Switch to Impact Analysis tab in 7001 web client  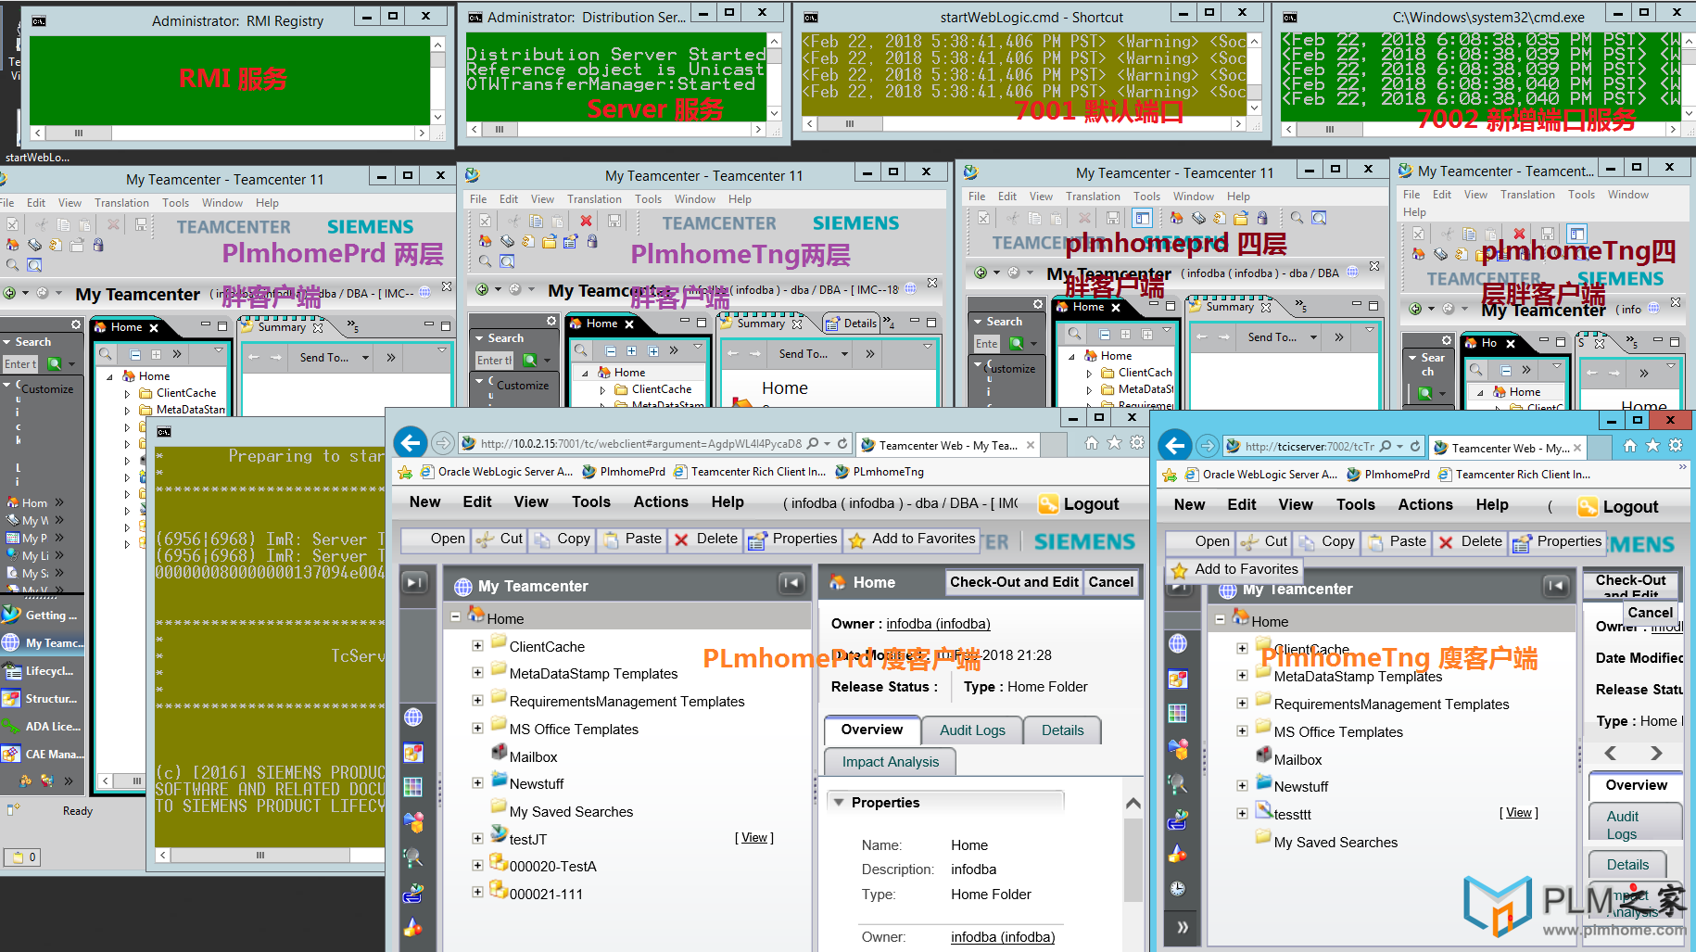[x=890, y=762]
